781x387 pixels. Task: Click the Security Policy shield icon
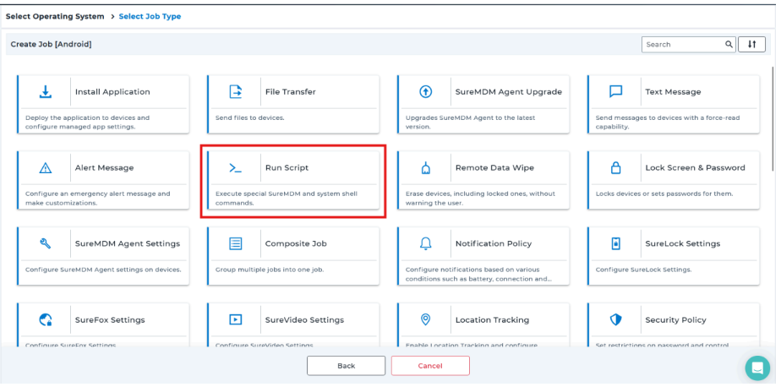point(616,320)
